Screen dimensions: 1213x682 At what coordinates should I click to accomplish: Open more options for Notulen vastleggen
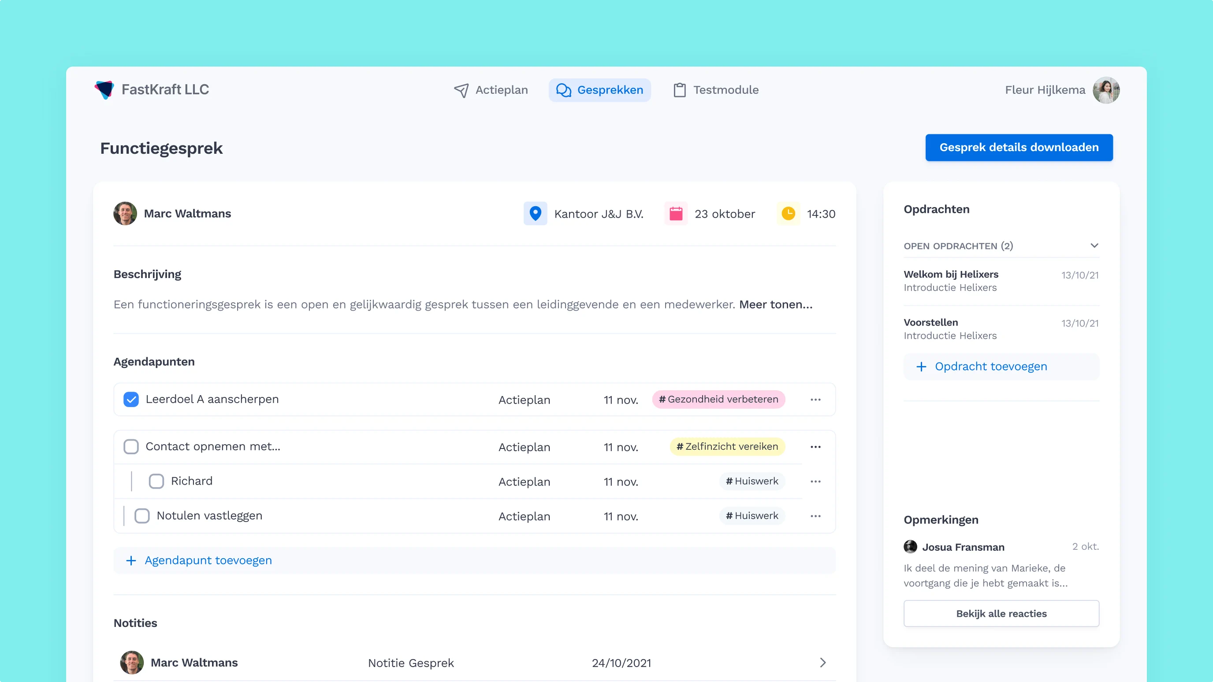pyautogui.click(x=815, y=516)
